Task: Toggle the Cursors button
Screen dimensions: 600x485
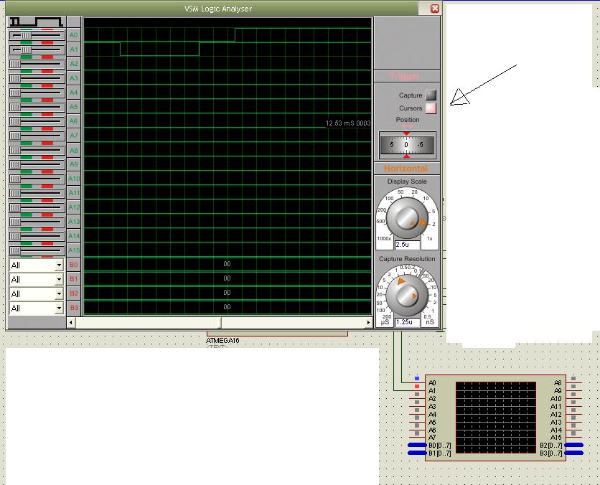Action: click(431, 108)
